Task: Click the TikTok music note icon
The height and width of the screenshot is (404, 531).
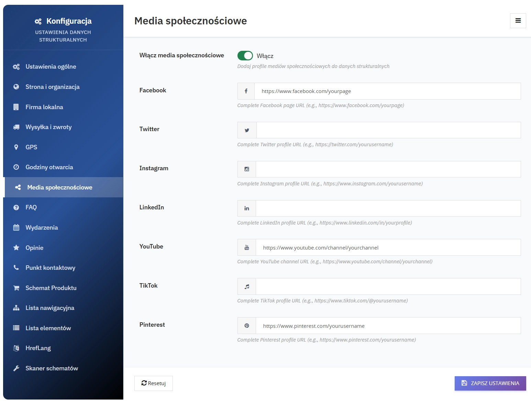Action: point(247,287)
